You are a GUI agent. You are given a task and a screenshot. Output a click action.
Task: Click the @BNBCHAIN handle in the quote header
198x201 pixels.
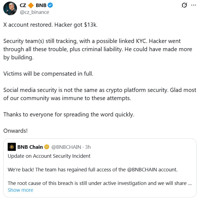click(x=66, y=147)
